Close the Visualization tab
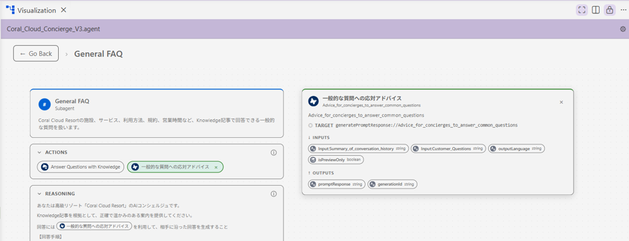This screenshot has width=629, height=241. [63, 11]
